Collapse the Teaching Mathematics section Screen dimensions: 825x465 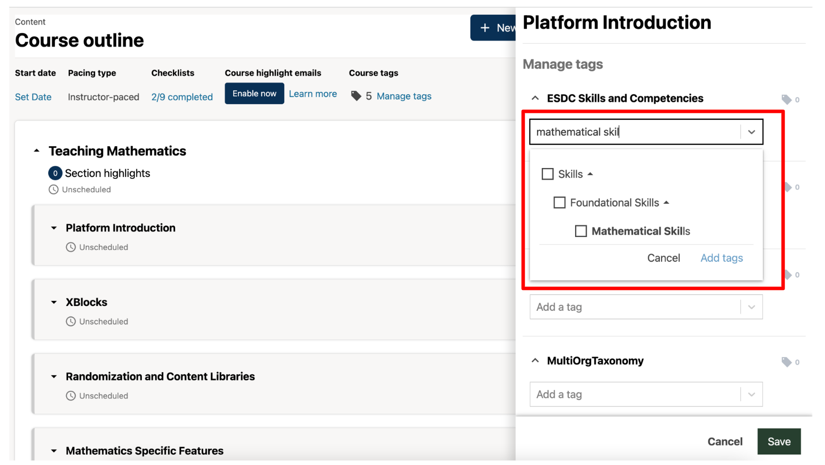click(37, 151)
